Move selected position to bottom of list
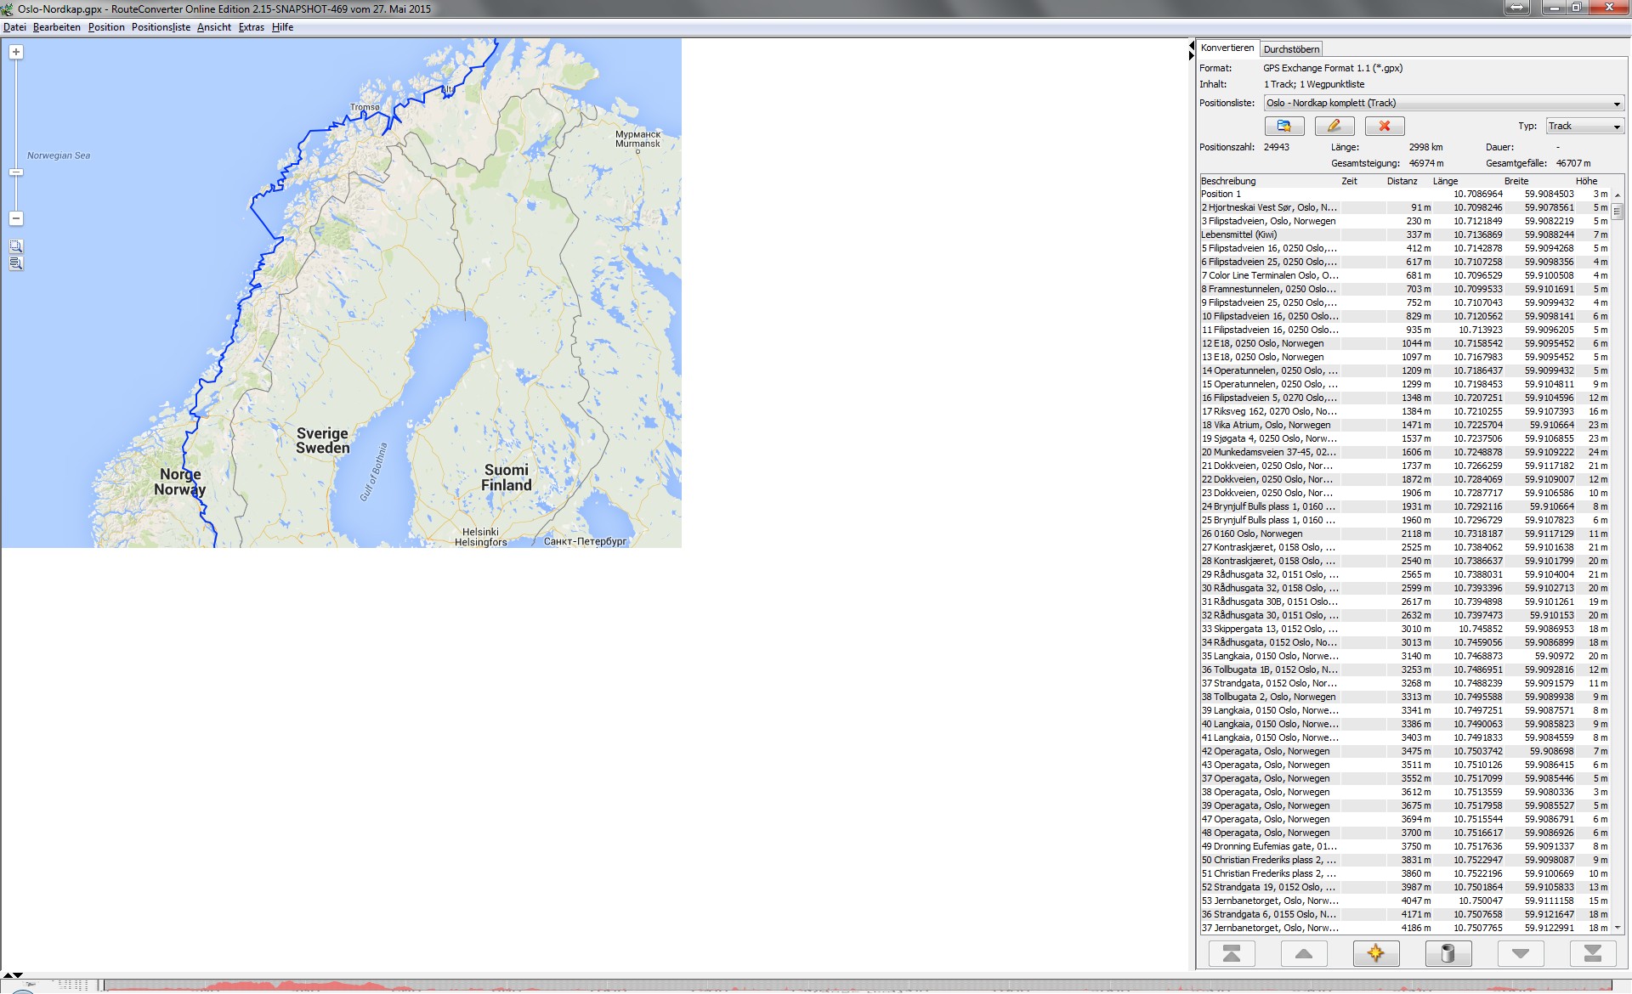1632x994 pixels. click(x=1592, y=953)
